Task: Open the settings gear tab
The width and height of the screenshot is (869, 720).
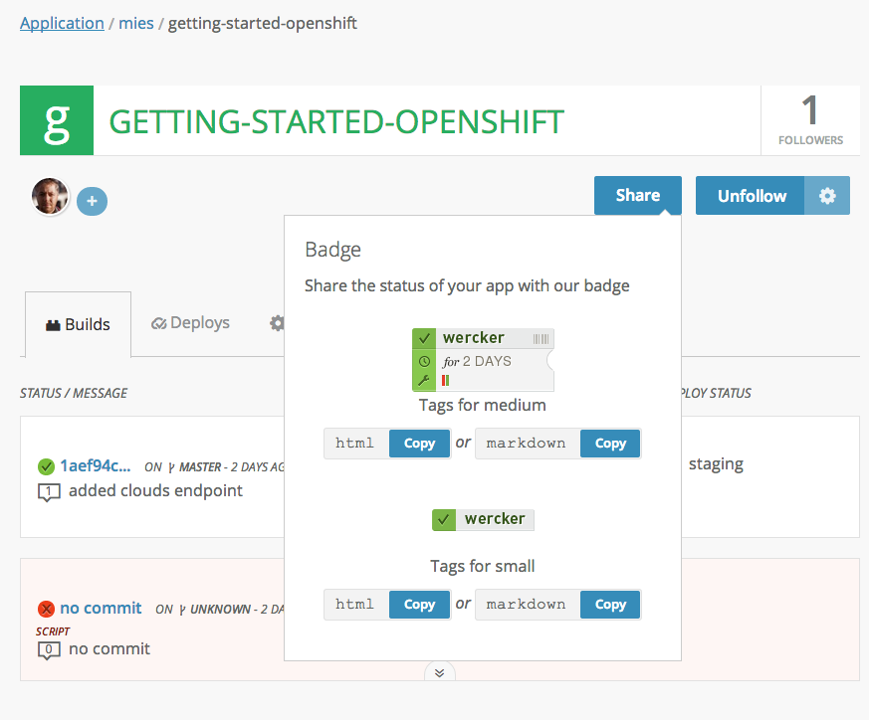Action: point(277,323)
